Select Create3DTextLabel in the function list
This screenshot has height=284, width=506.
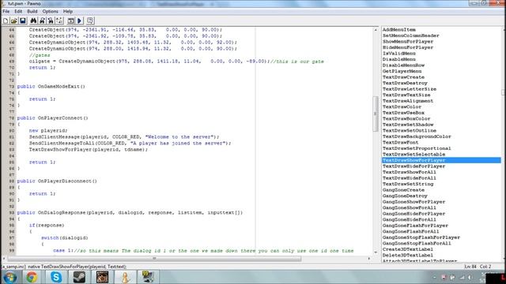(x=408, y=249)
